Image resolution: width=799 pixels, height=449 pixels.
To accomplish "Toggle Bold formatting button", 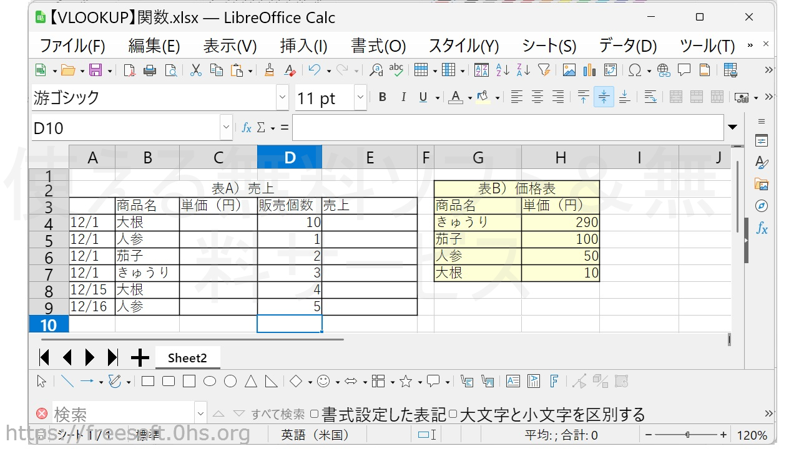I will coord(382,97).
